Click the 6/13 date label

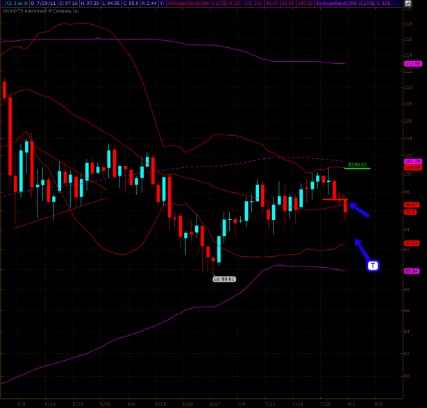160,405
